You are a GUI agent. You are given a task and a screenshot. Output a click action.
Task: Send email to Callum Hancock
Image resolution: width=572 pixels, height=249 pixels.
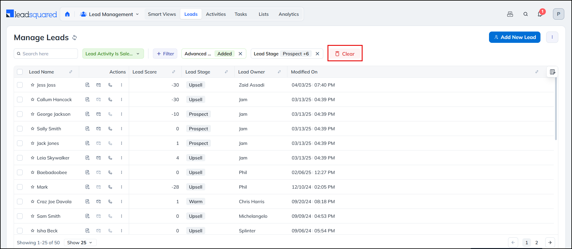click(98, 100)
